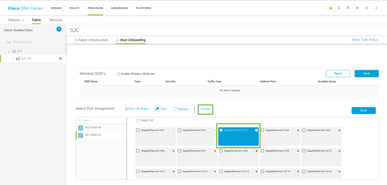The height and width of the screenshot is (185, 387).
Task: Switch to the Fabric Infrastructure tab
Action: tap(91, 40)
